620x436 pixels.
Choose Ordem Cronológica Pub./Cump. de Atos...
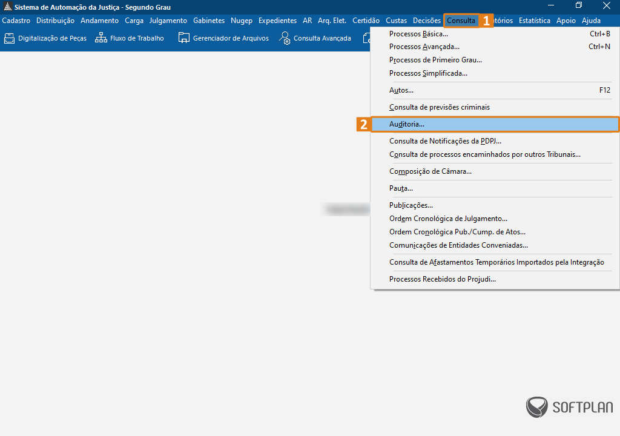[x=495, y=232]
